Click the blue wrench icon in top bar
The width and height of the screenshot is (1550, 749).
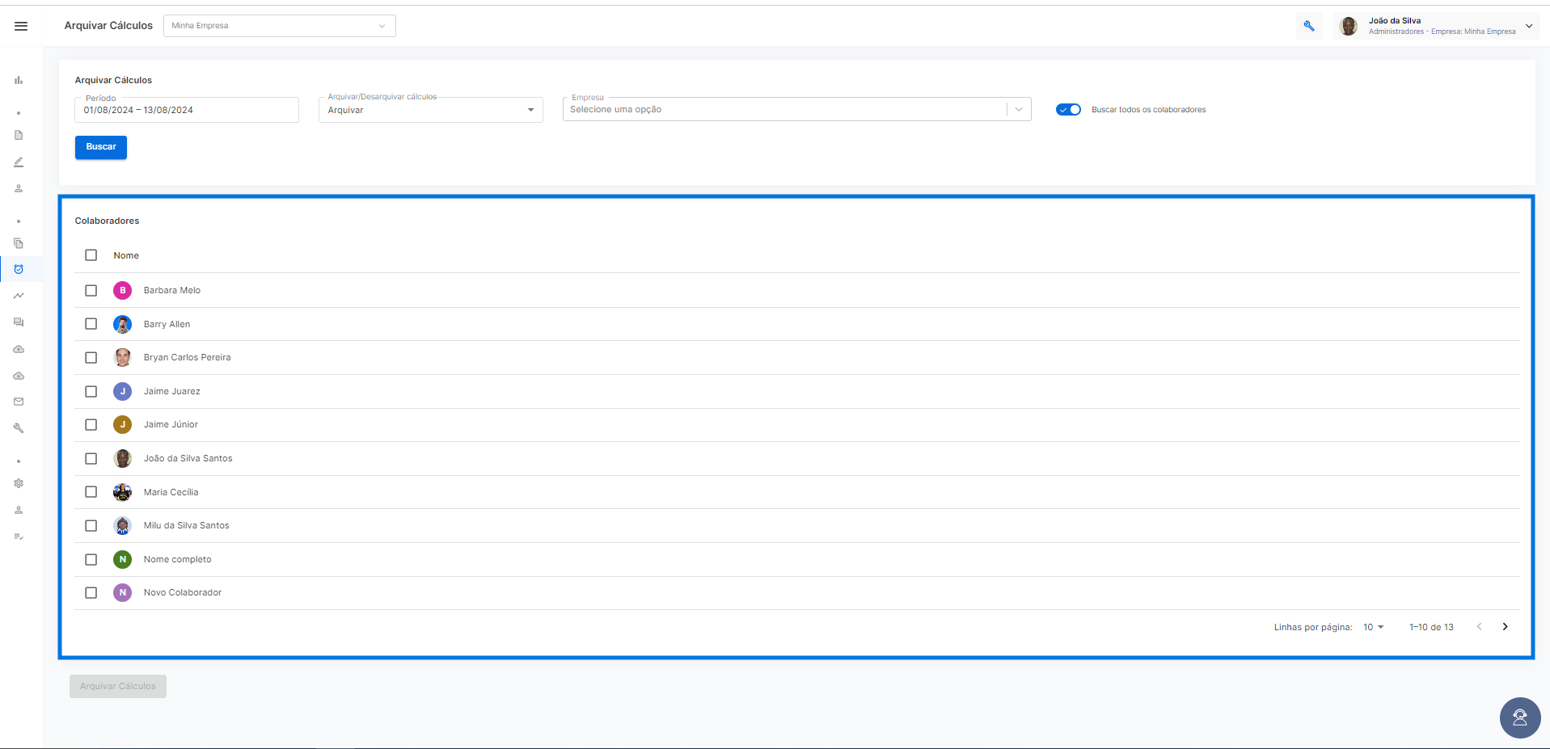(x=1309, y=26)
